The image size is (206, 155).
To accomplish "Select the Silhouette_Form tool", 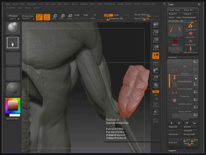I will (x=190, y=50).
